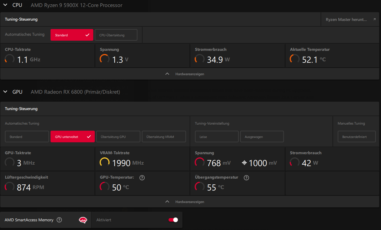Click the 42 W GPU power value
The image size is (381, 230).
tap(310, 163)
